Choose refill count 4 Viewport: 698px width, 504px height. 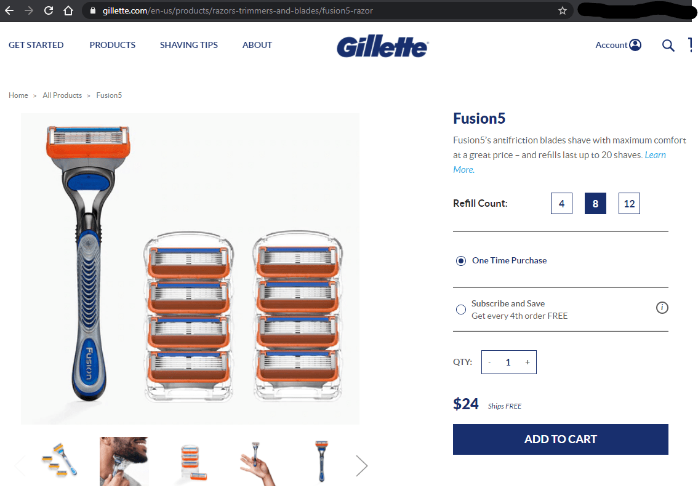coord(561,204)
